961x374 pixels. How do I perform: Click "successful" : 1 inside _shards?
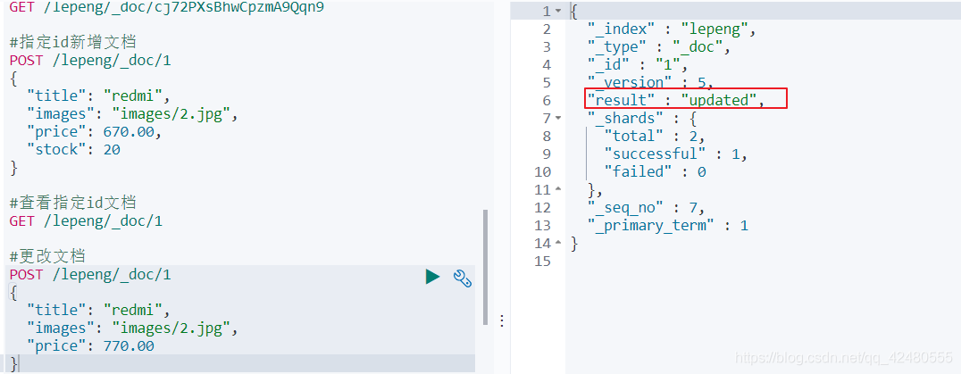coord(676,154)
